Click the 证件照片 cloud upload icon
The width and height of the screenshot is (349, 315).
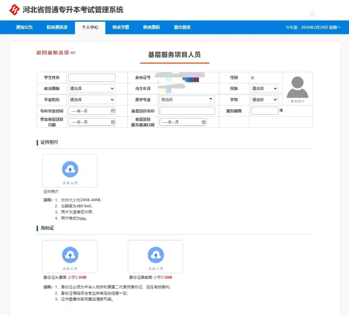70,169
